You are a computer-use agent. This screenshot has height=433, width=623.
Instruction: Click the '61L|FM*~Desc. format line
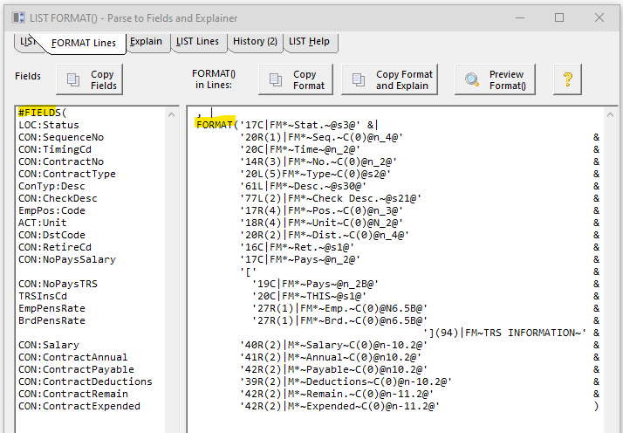click(303, 186)
